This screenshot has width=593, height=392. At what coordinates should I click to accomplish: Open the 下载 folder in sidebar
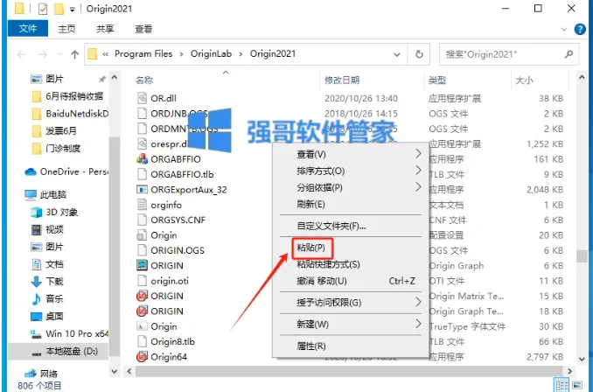pyautogui.click(x=46, y=281)
